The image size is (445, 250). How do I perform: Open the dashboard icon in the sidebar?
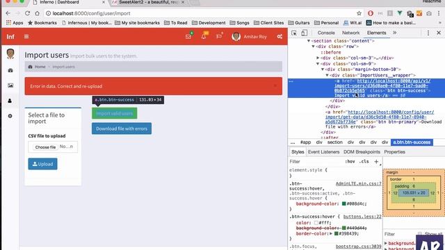pos(10,70)
